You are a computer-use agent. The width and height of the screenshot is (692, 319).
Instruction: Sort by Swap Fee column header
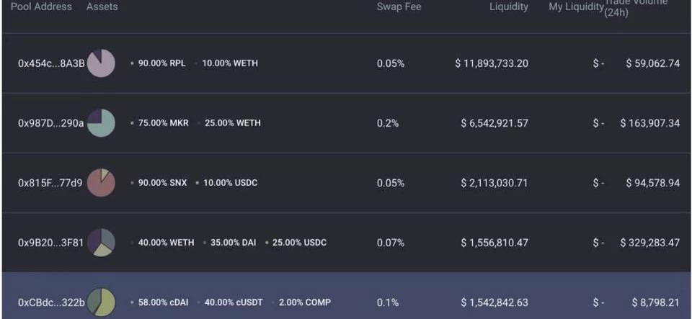(399, 7)
